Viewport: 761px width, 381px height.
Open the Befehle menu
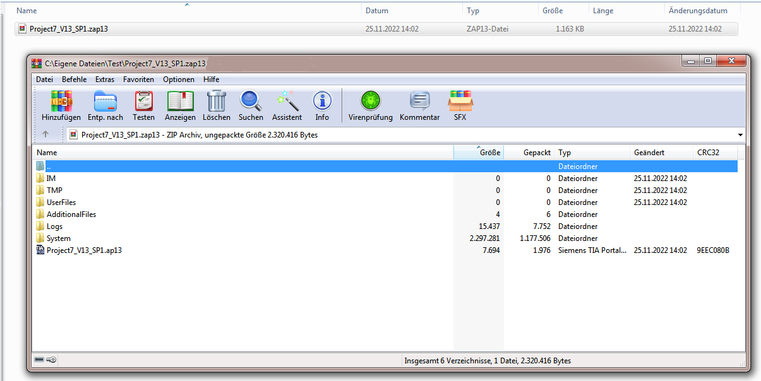[x=74, y=79]
